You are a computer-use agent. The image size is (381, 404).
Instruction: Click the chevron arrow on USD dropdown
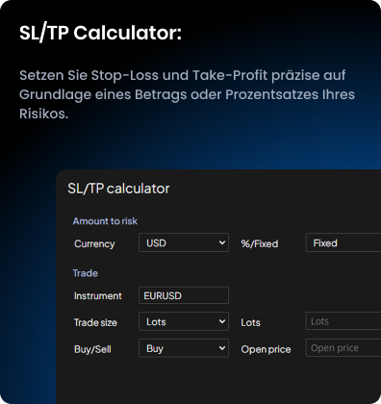(x=222, y=242)
